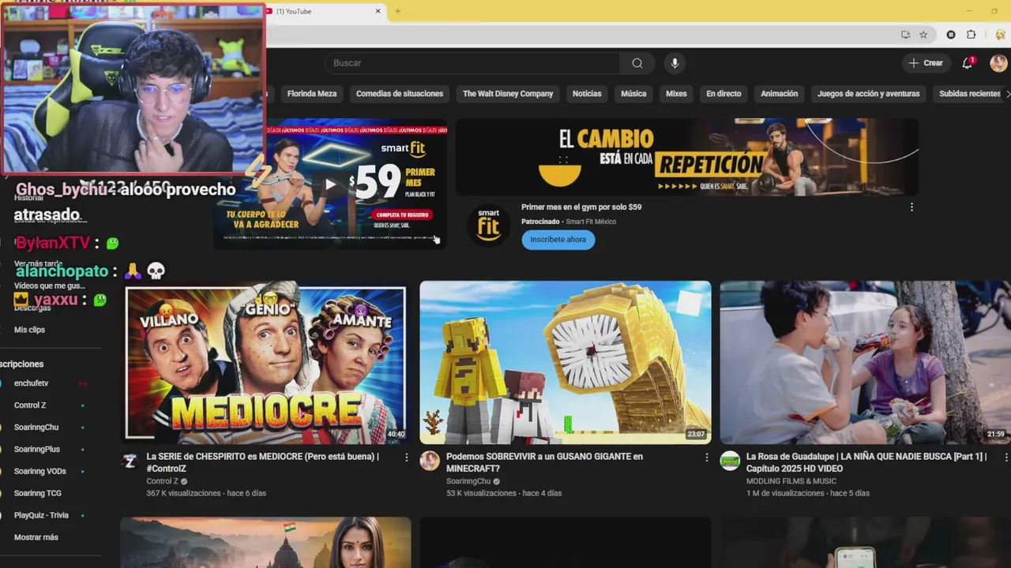Open options menu for Smart Fit ad
This screenshot has width=1011, height=568.
[911, 207]
